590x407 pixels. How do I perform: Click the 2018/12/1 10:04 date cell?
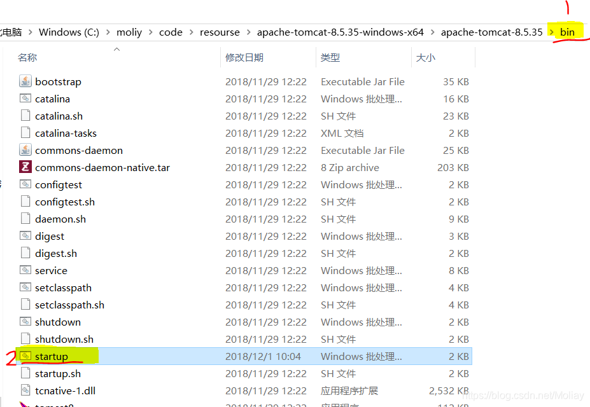(263, 356)
